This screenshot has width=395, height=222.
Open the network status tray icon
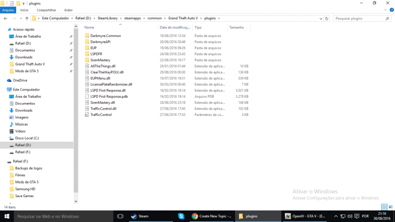pos(343,216)
